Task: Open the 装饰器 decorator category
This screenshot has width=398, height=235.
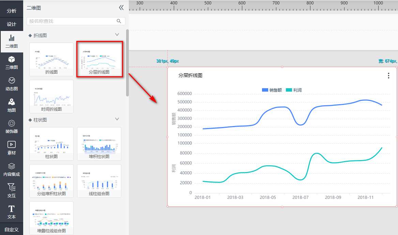Action: pos(12,126)
